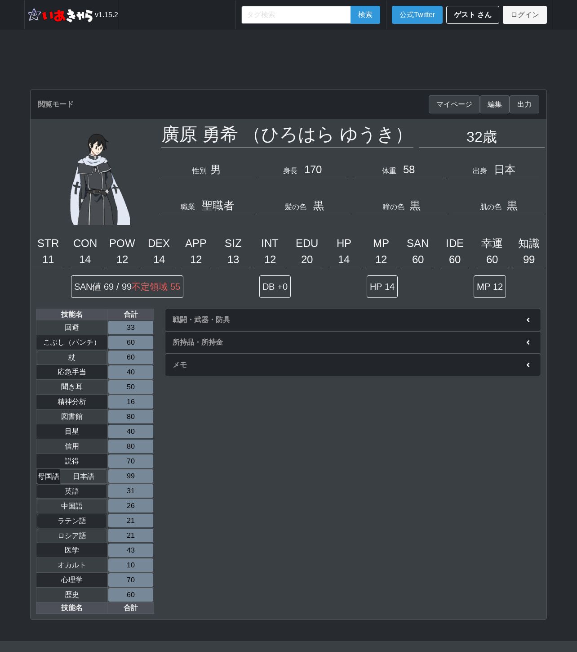Click the ロシア語 skill field
This screenshot has width=577, height=652.
pyautogui.click(x=72, y=535)
